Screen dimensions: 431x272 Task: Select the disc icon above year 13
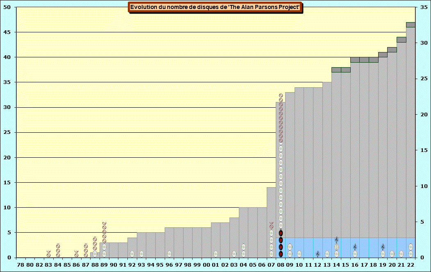[327, 254]
